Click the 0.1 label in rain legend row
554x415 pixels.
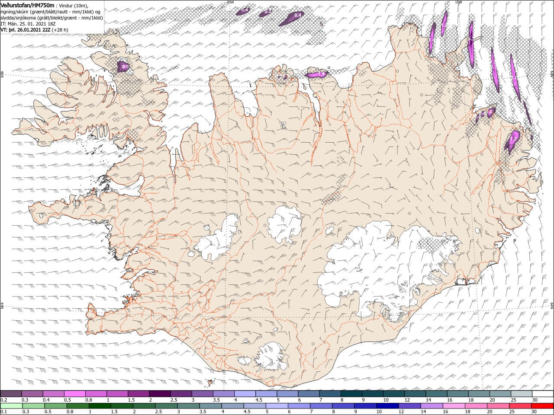[3, 412]
